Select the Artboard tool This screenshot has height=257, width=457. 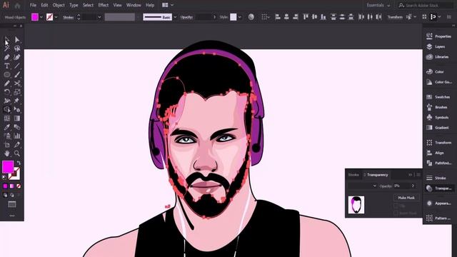pos(6,144)
